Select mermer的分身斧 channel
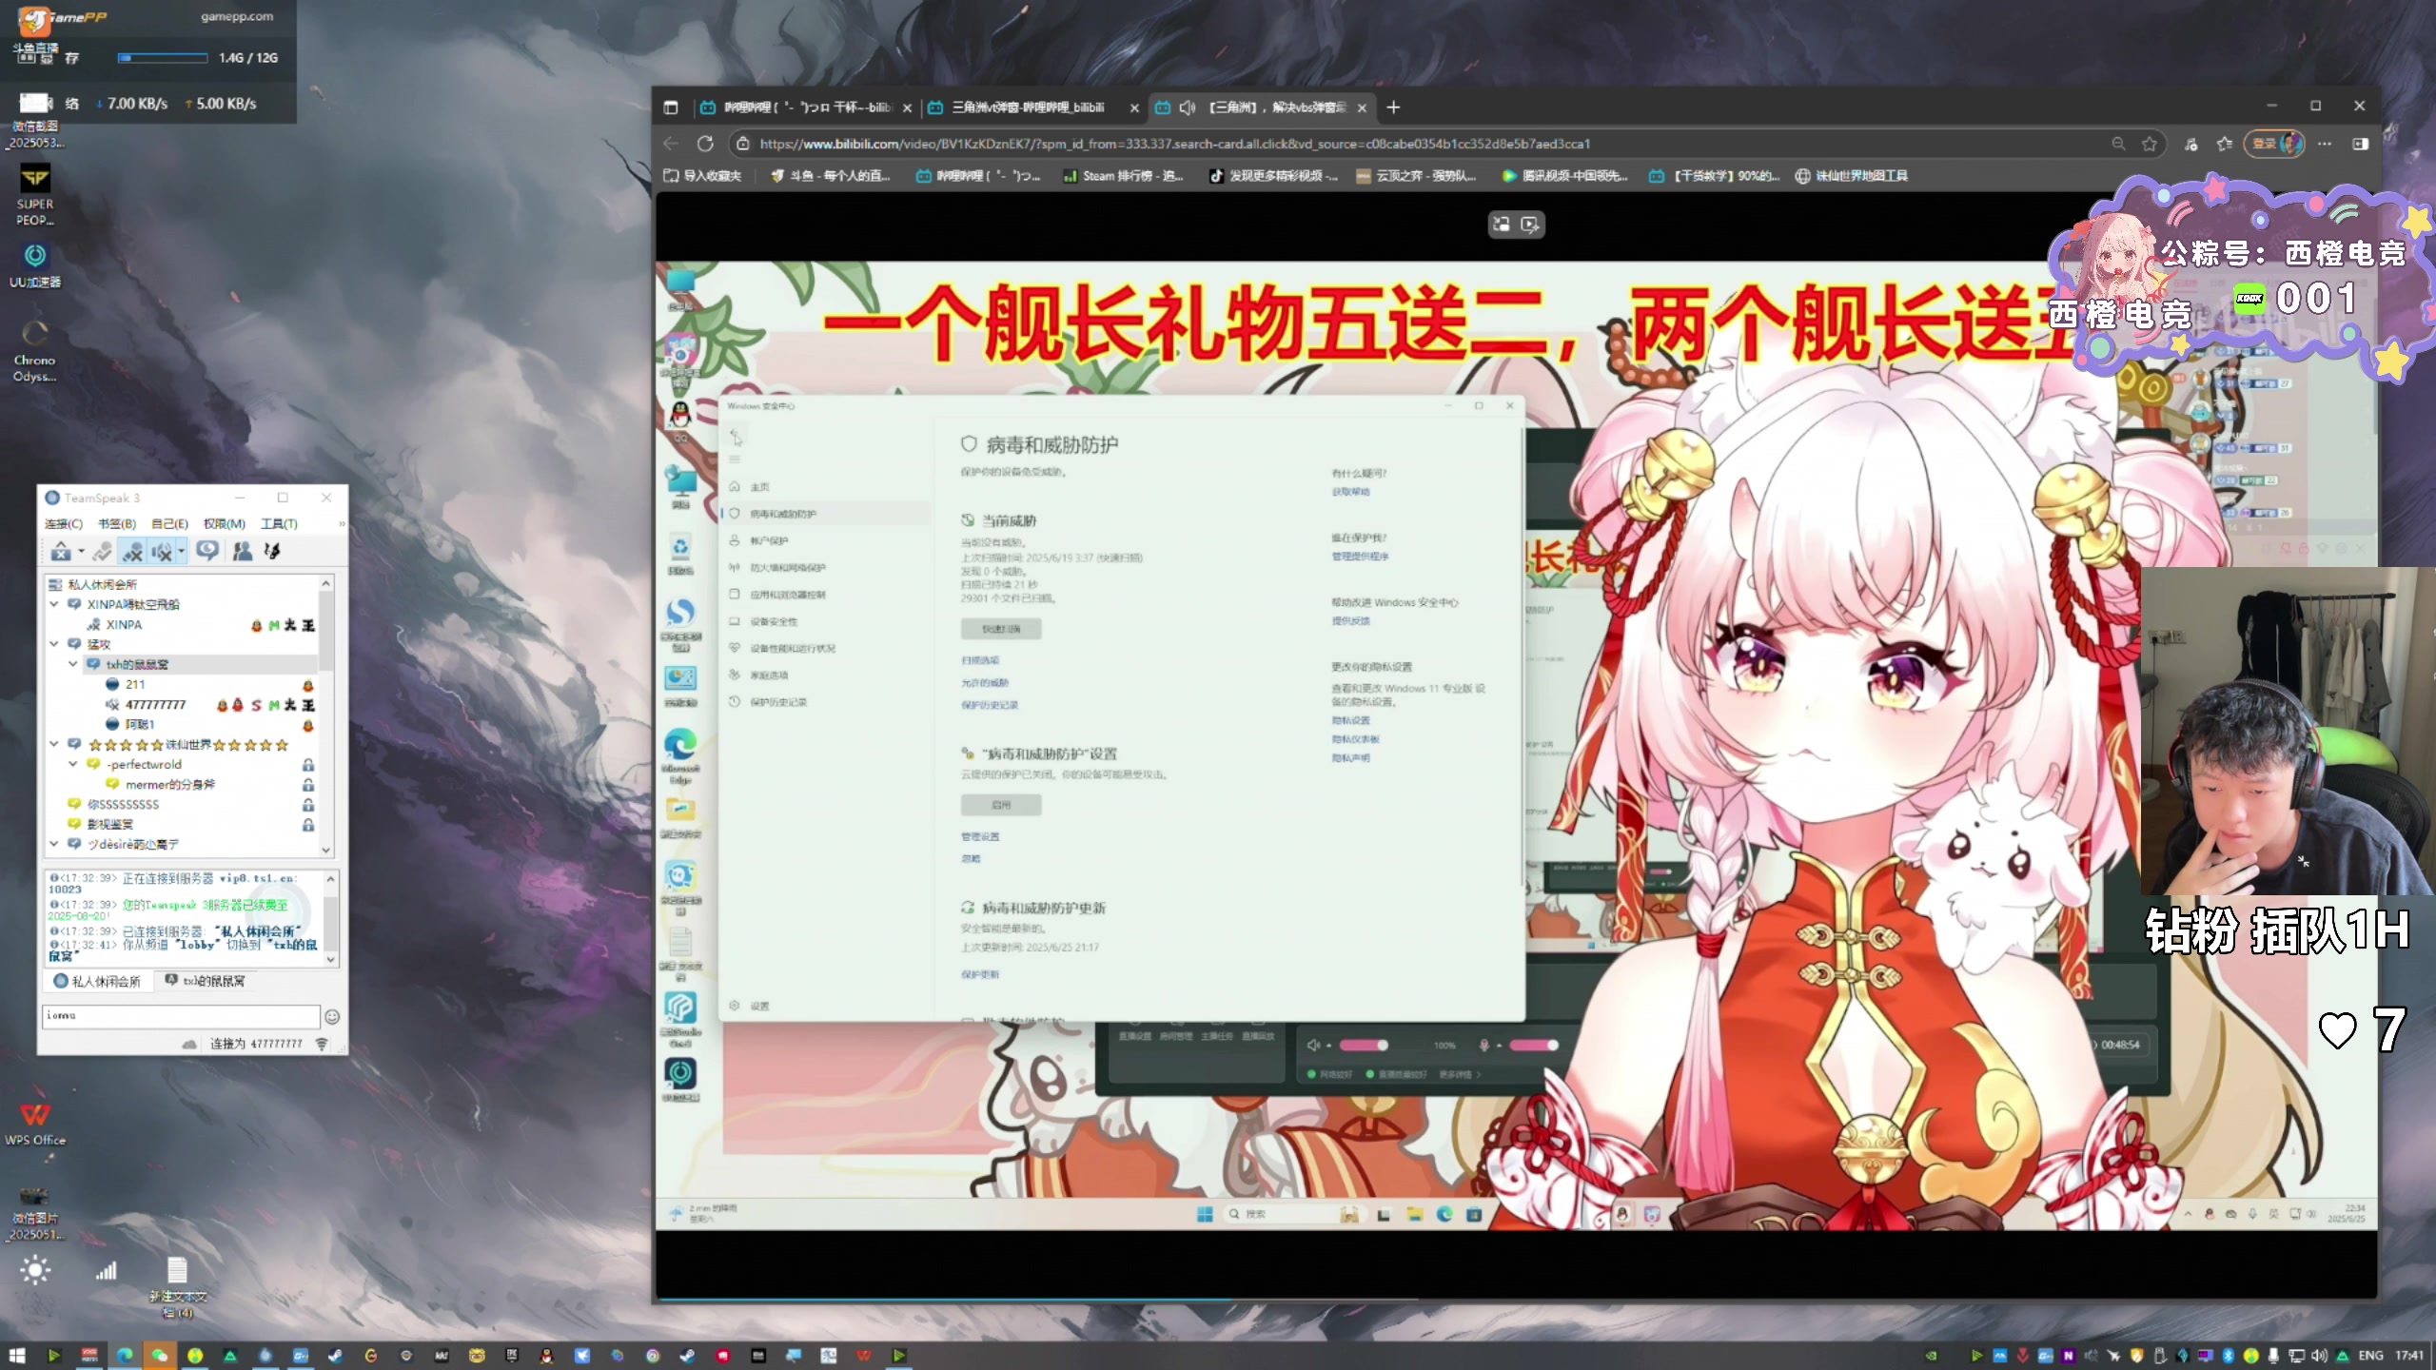This screenshot has width=2436, height=1370. [x=170, y=785]
